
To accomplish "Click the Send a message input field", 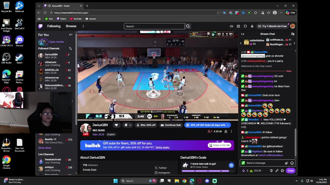I will [x=267, y=163].
